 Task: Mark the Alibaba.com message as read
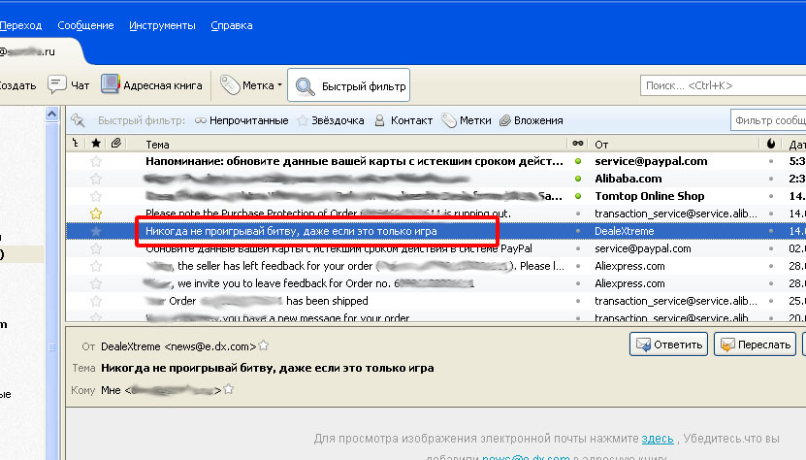click(x=578, y=180)
